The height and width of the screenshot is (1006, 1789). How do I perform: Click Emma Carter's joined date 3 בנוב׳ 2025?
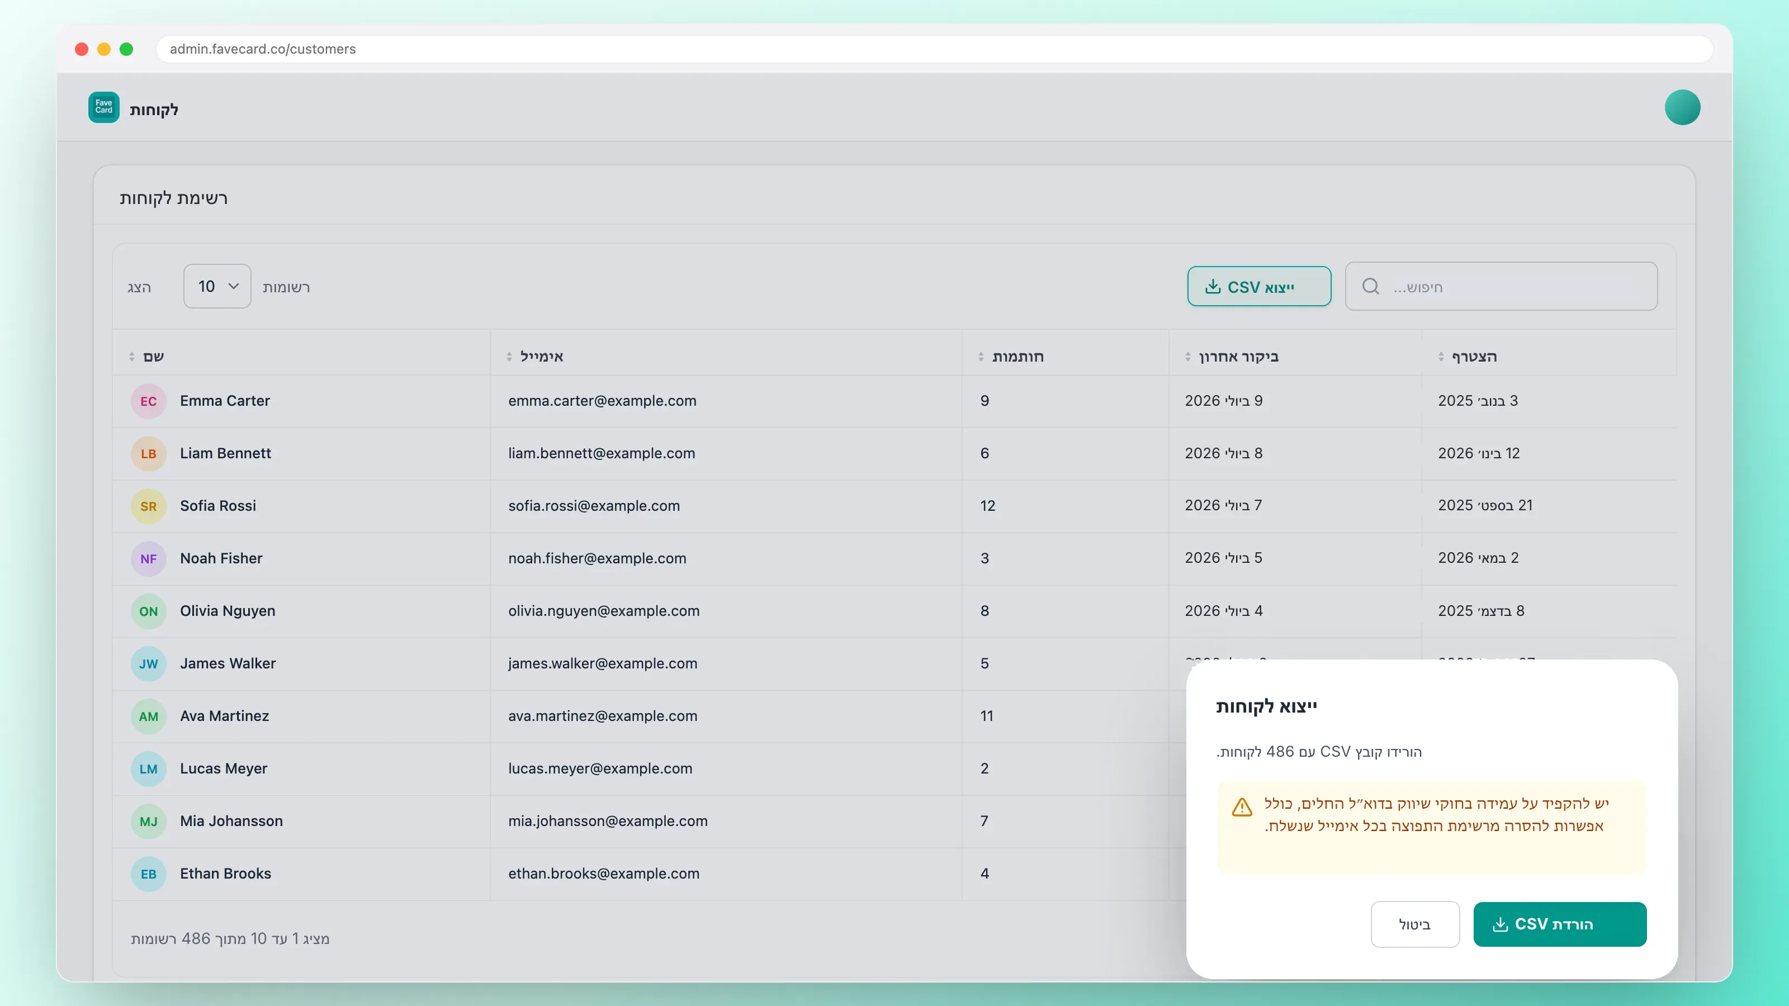tap(1478, 401)
